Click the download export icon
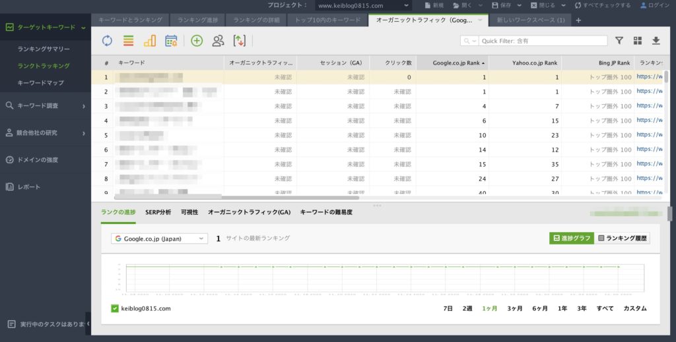The width and height of the screenshot is (676, 342). click(x=656, y=40)
